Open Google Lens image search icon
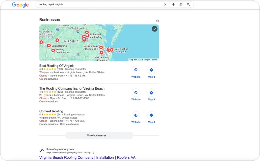Image resolution: width=260 pixels, height=161 pixels. coord(181,5)
